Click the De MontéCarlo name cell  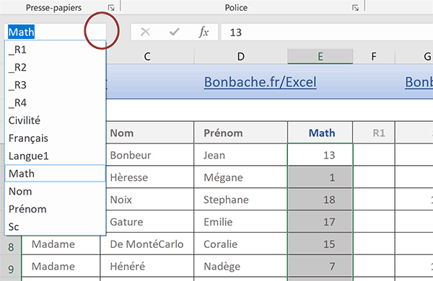(147, 244)
